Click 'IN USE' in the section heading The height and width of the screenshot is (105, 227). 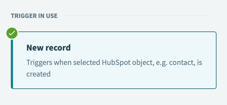(x=48, y=16)
